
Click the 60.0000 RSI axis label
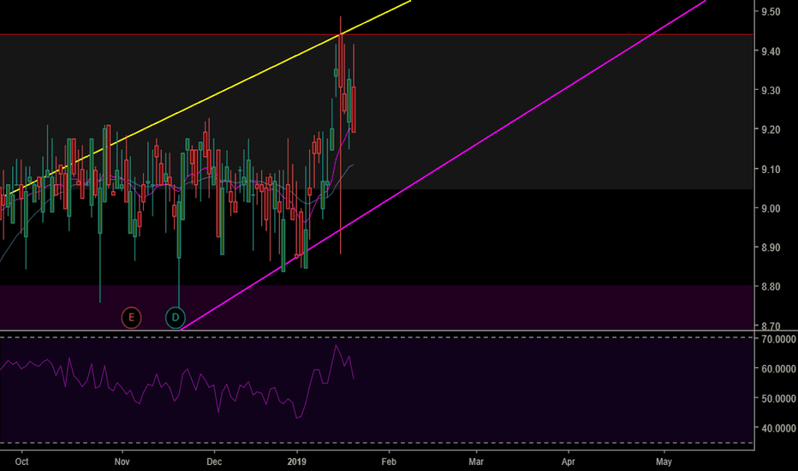pyautogui.click(x=778, y=368)
